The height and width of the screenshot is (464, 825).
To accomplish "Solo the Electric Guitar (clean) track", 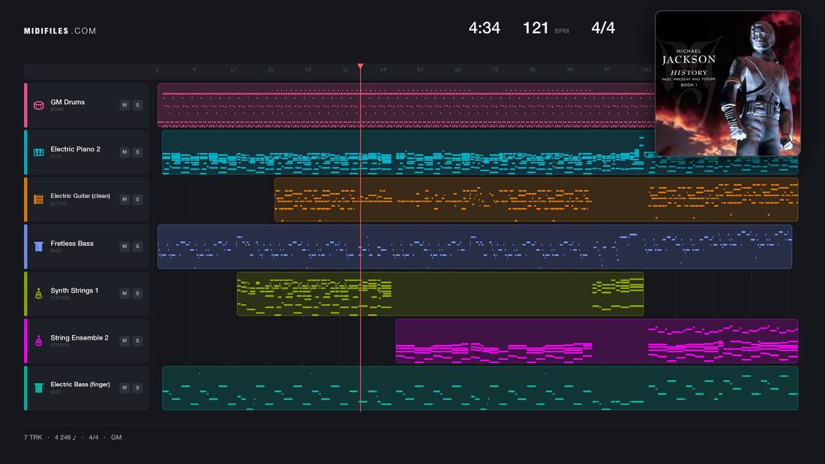I will [137, 199].
